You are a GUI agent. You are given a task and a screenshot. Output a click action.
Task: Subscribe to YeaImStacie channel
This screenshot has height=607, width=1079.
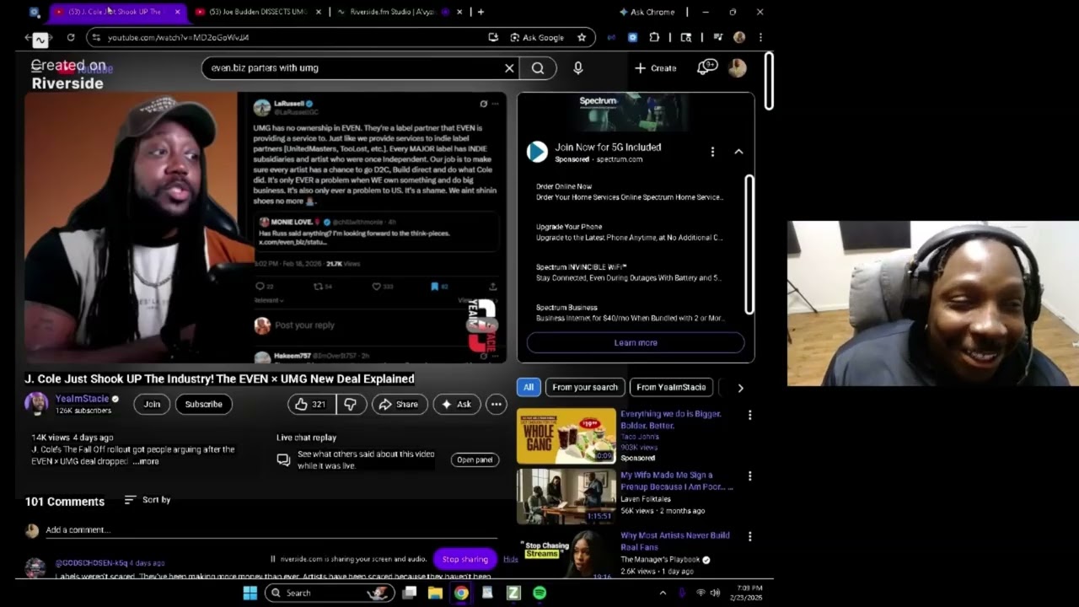(204, 405)
